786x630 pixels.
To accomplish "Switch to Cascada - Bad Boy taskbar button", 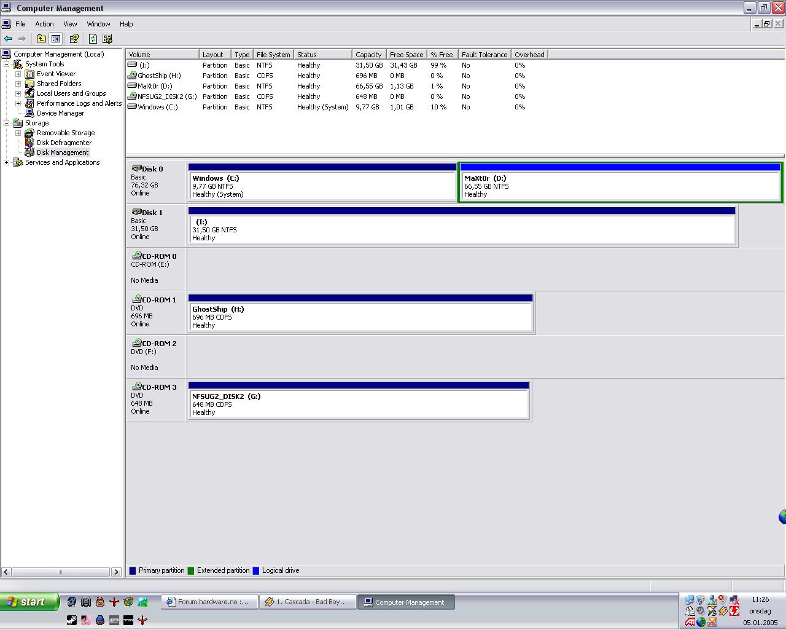I will (308, 602).
